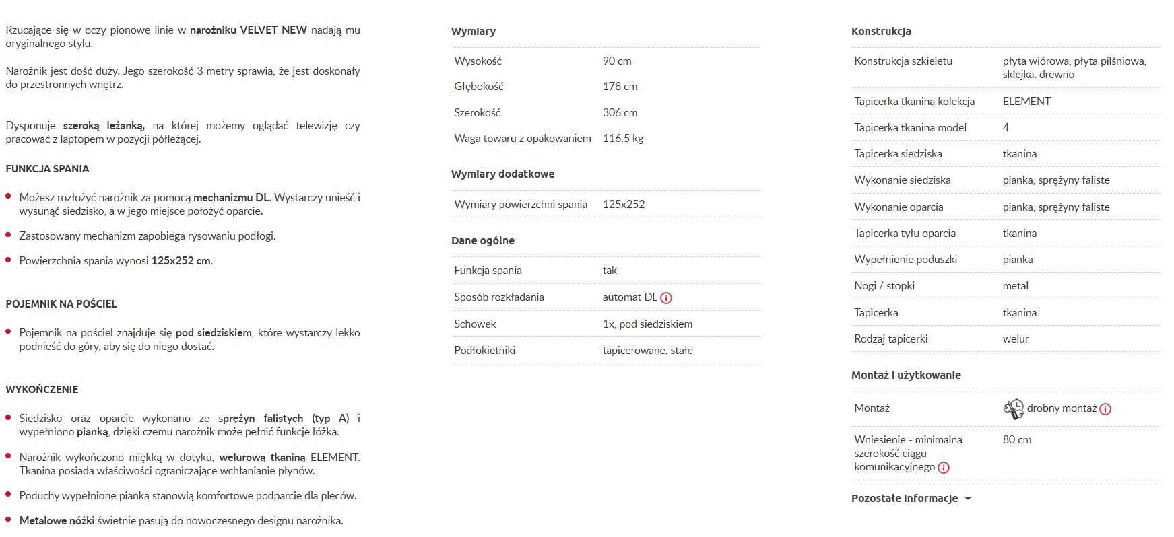Click the Wymiary powierzchni spania 125x252 value
Screen dimensions: 1174x537
[x=624, y=204]
